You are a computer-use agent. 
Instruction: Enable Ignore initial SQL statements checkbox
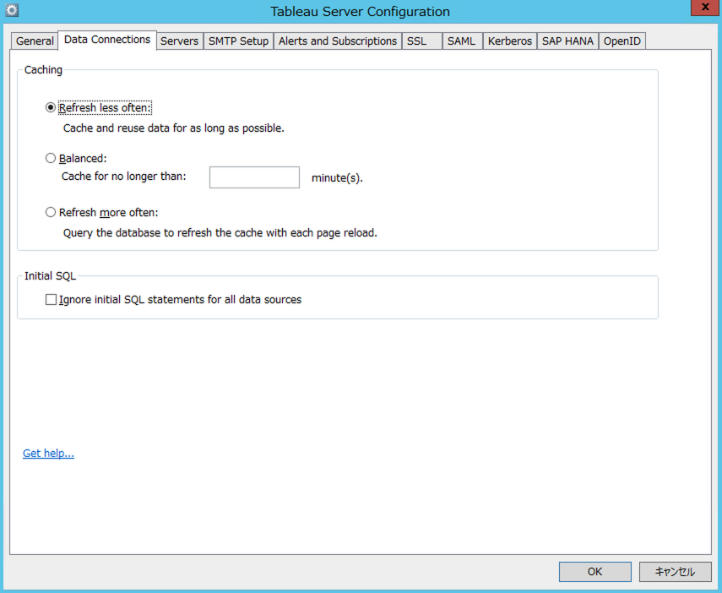(52, 299)
